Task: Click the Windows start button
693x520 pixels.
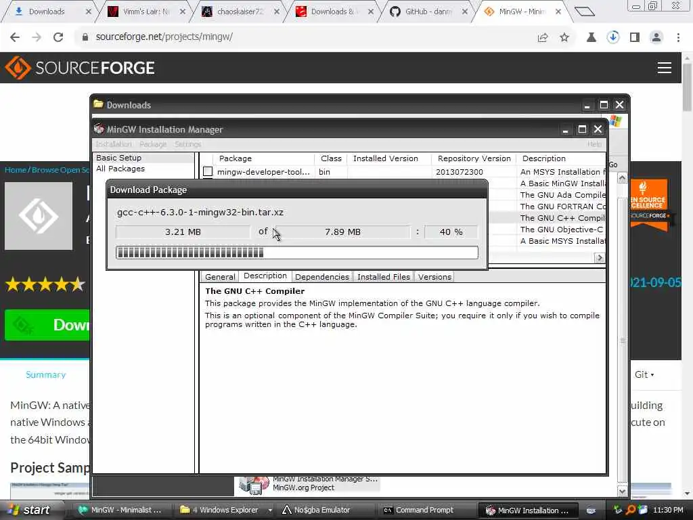Action: coord(30,511)
